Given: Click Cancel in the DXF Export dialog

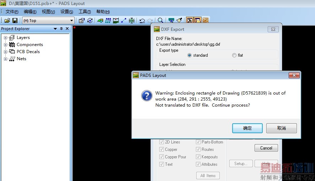Looking at the screenshot, I should pos(266,148).
